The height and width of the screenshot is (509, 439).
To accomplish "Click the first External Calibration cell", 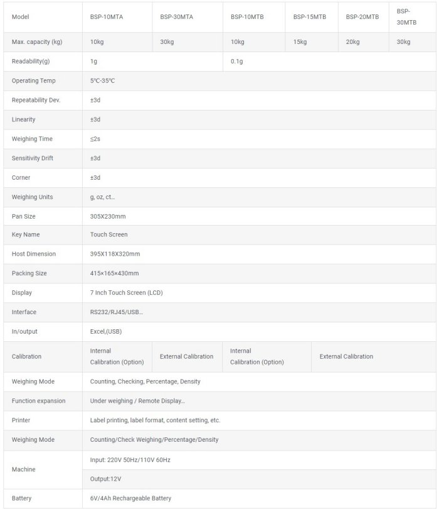I will coord(186,356).
